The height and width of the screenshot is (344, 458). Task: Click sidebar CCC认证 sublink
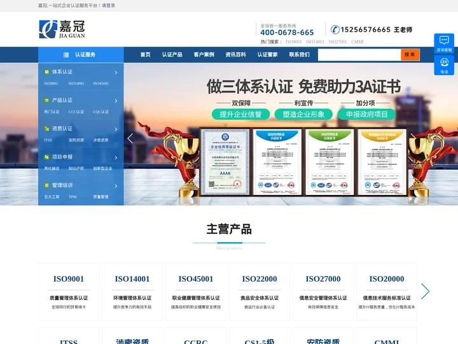[x=76, y=112]
